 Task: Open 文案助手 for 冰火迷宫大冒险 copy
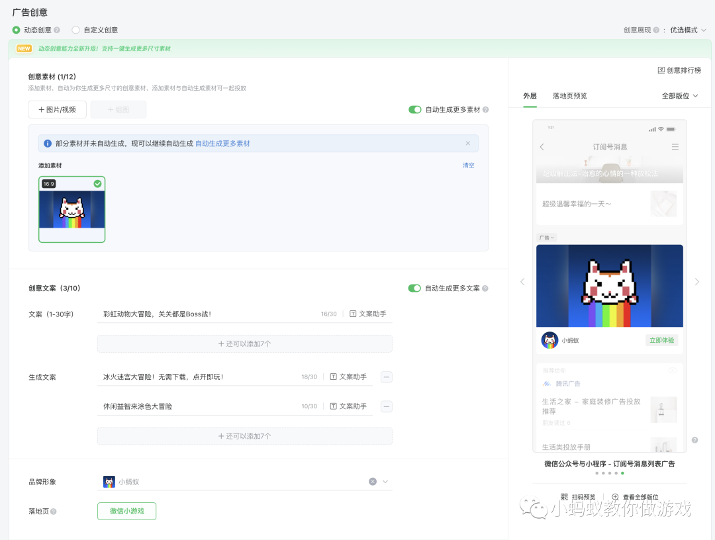pos(348,377)
